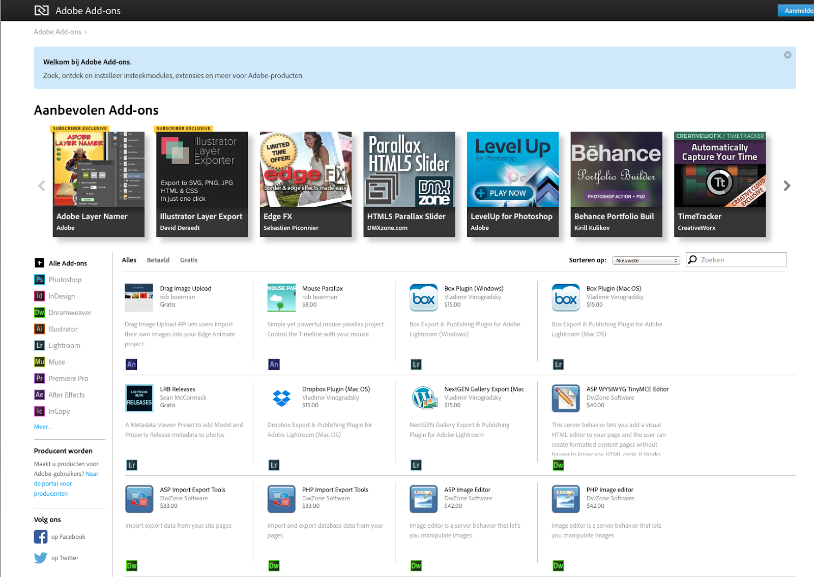Viewport: 814px width, 577px height.
Task: Click the Aanmelden button
Action: click(x=797, y=10)
